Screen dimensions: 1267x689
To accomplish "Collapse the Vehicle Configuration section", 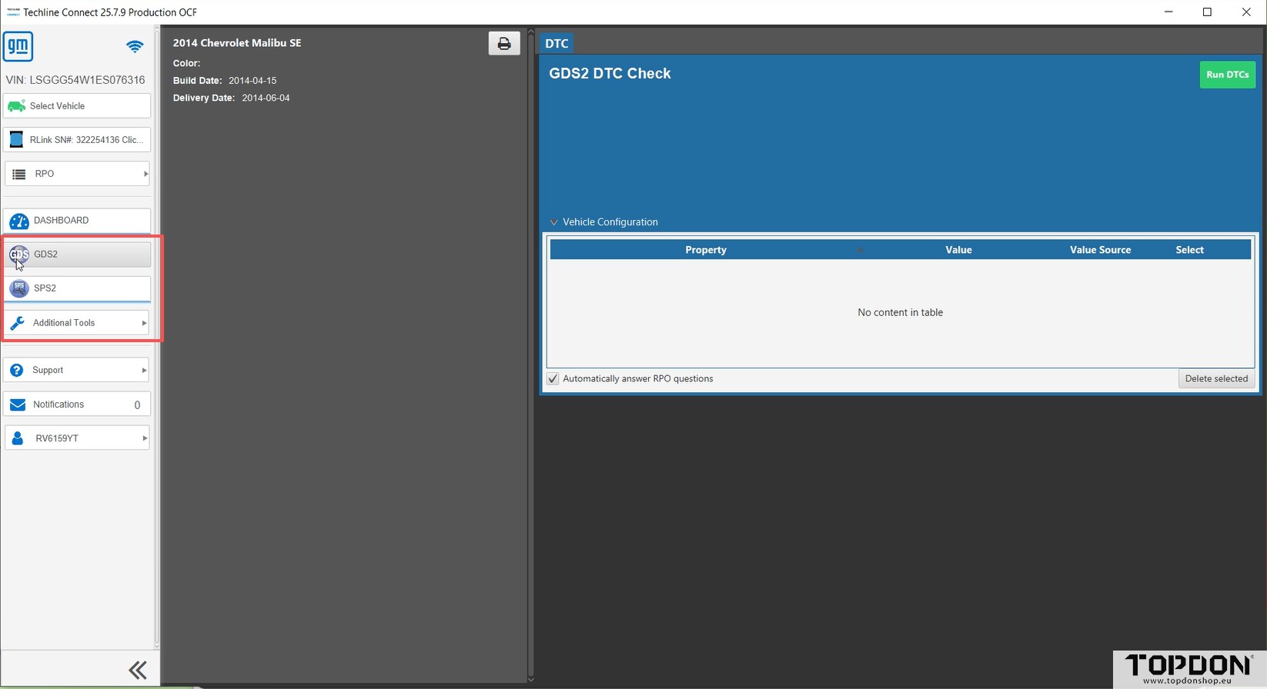I will click(x=553, y=222).
